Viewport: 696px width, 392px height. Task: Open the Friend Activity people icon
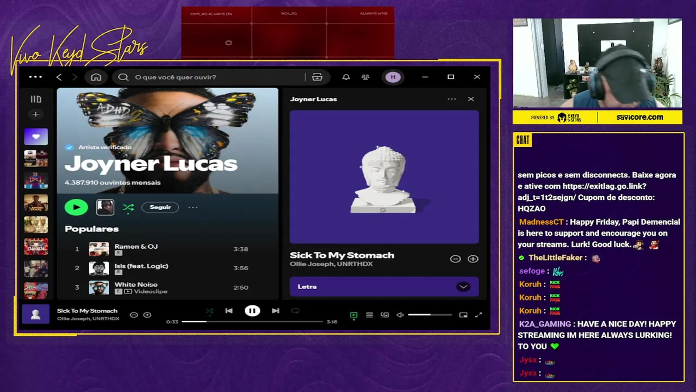(x=365, y=77)
